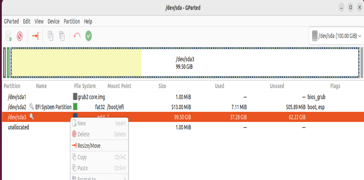Click the green sda2 strip in disk map

(8, 62)
